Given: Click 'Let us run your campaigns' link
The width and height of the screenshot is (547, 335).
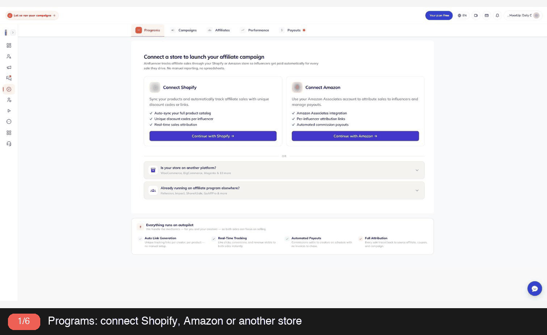Looking at the screenshot, I should 32,15.
